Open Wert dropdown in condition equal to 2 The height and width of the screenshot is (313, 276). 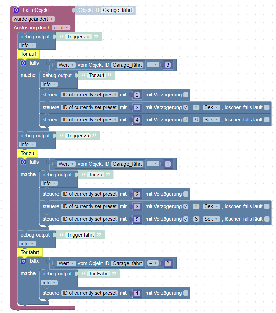(66, 263)
